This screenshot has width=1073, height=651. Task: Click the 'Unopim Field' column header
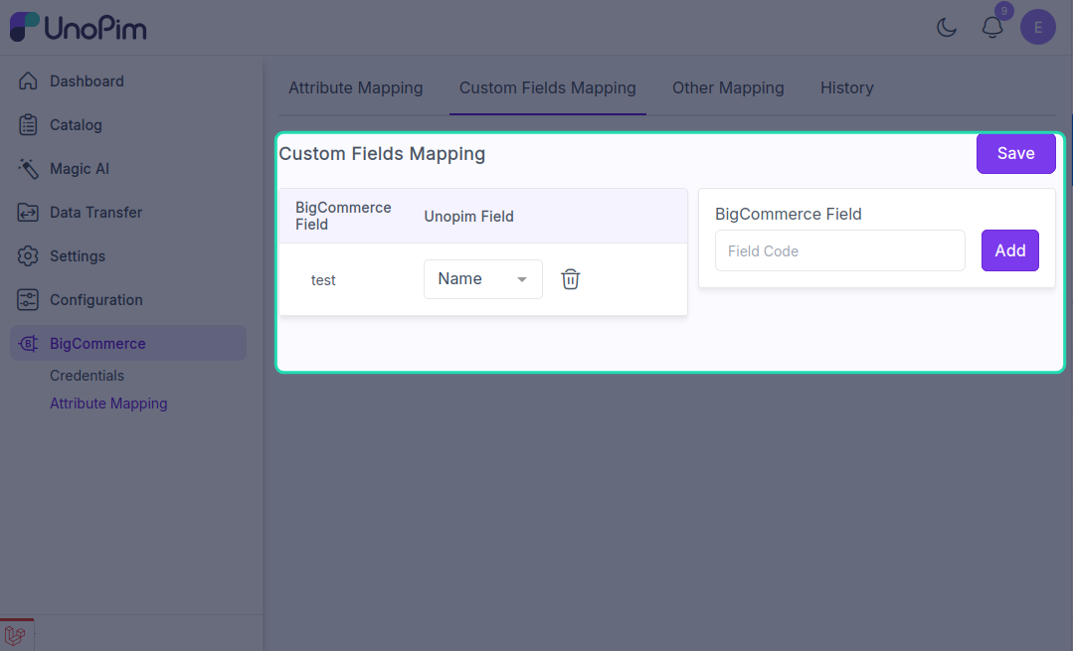click(468, 216)
